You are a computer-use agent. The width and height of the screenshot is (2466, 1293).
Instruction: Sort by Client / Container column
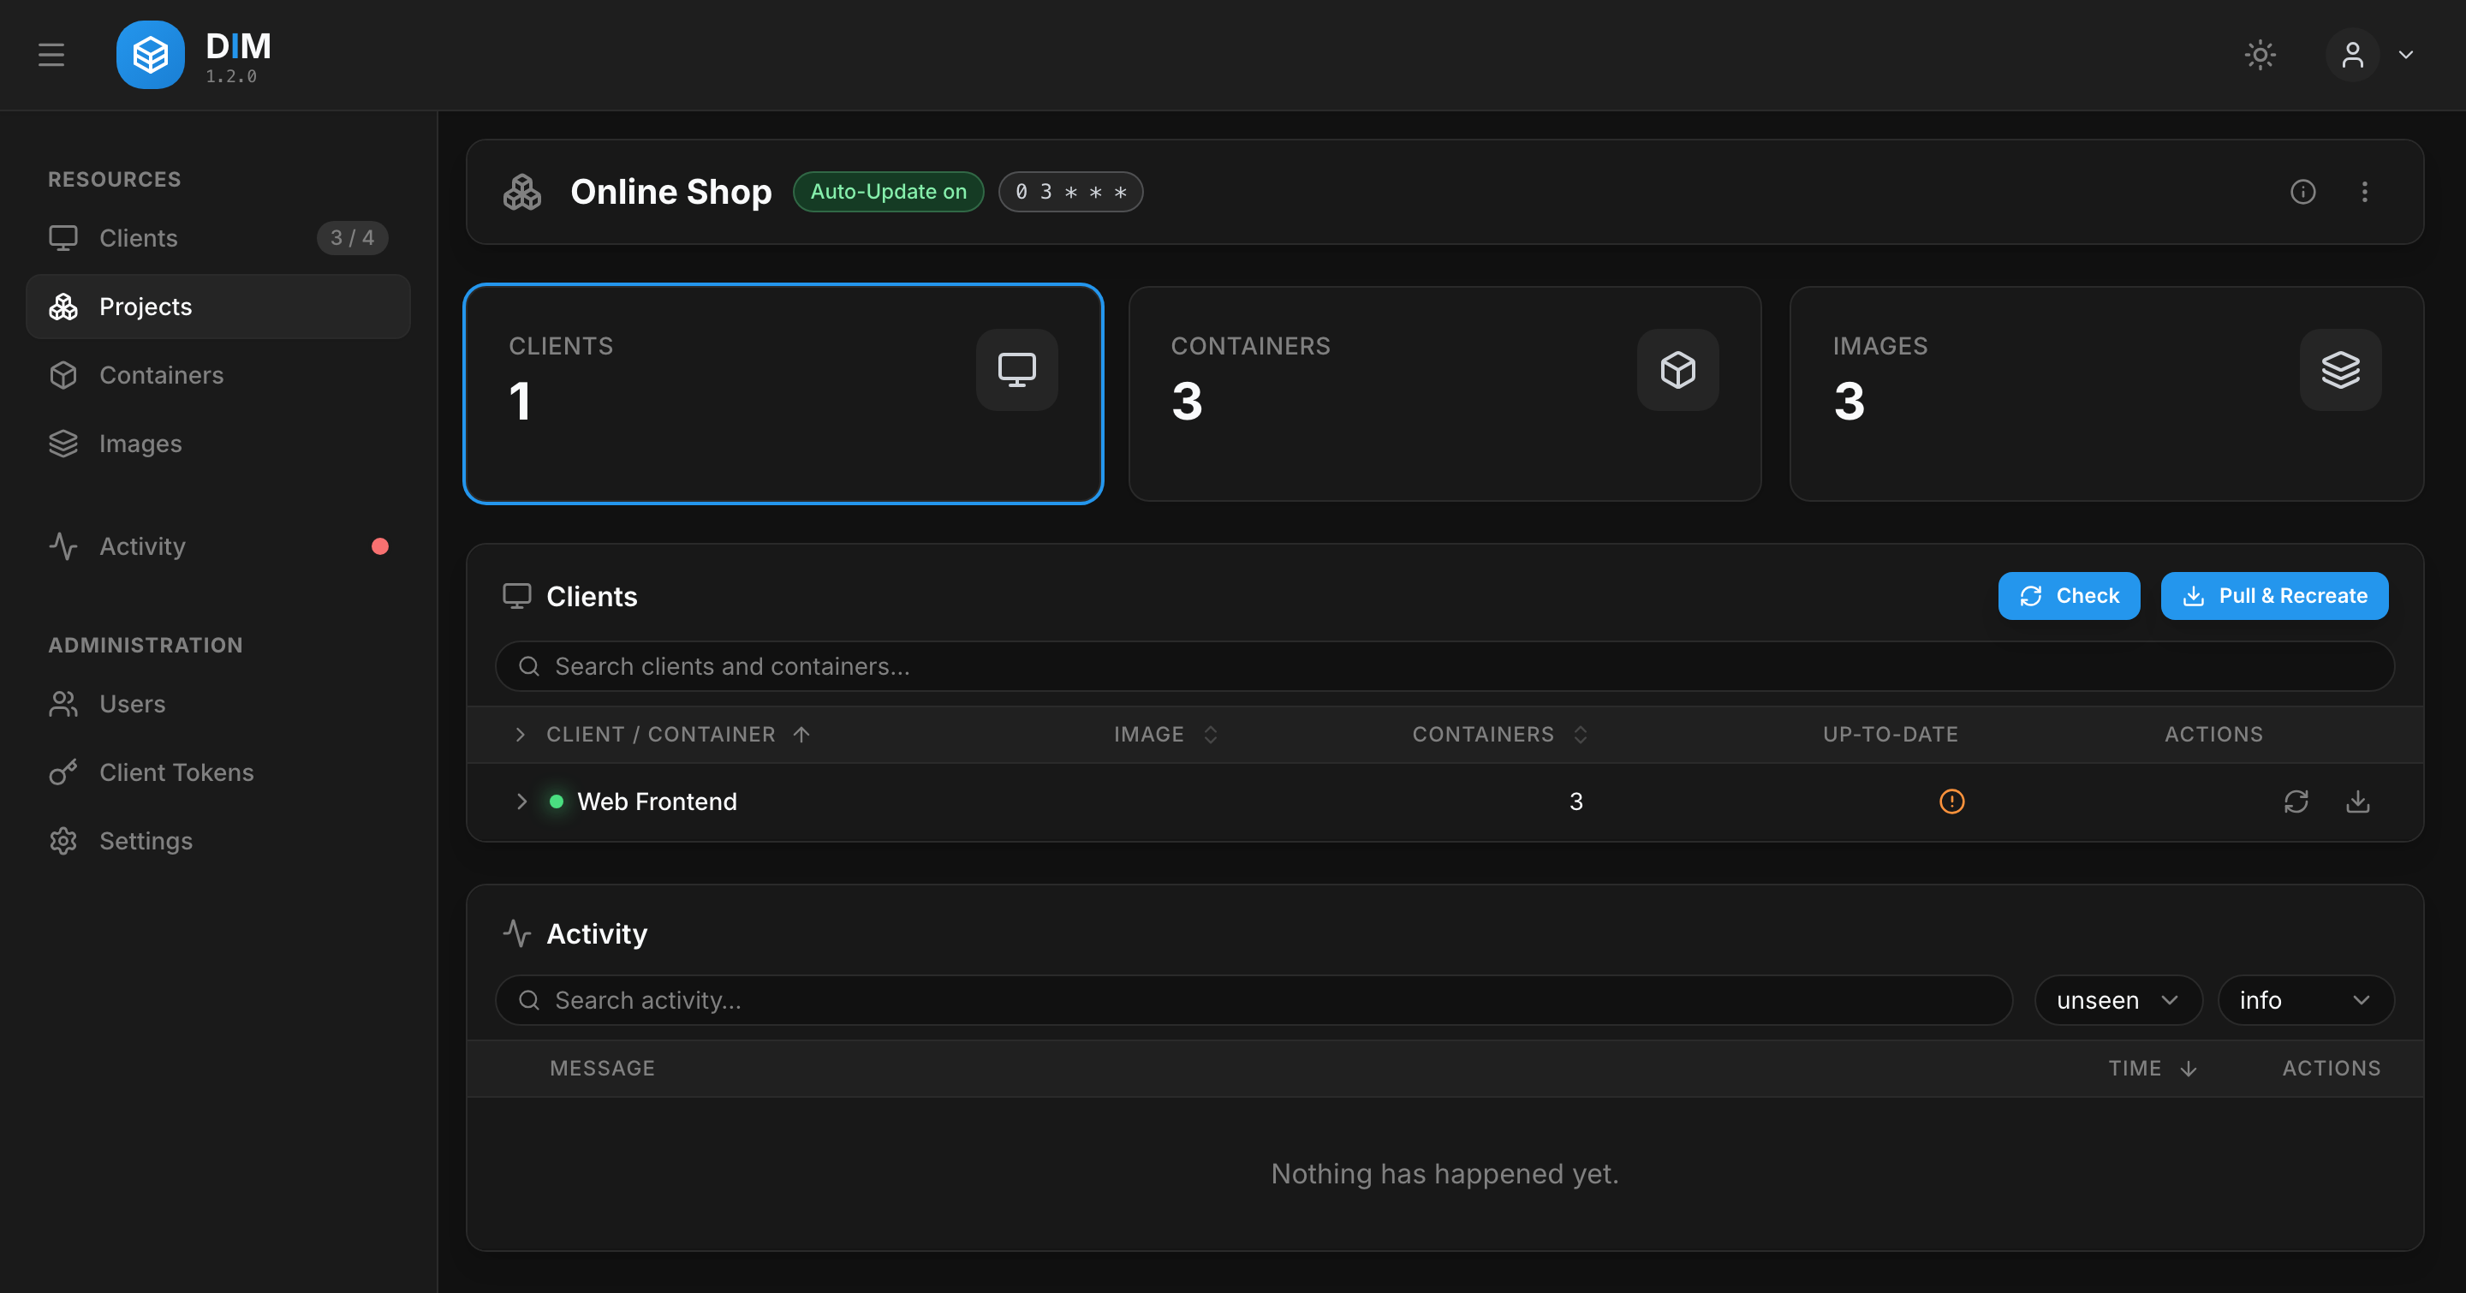(x=679, y=734)
